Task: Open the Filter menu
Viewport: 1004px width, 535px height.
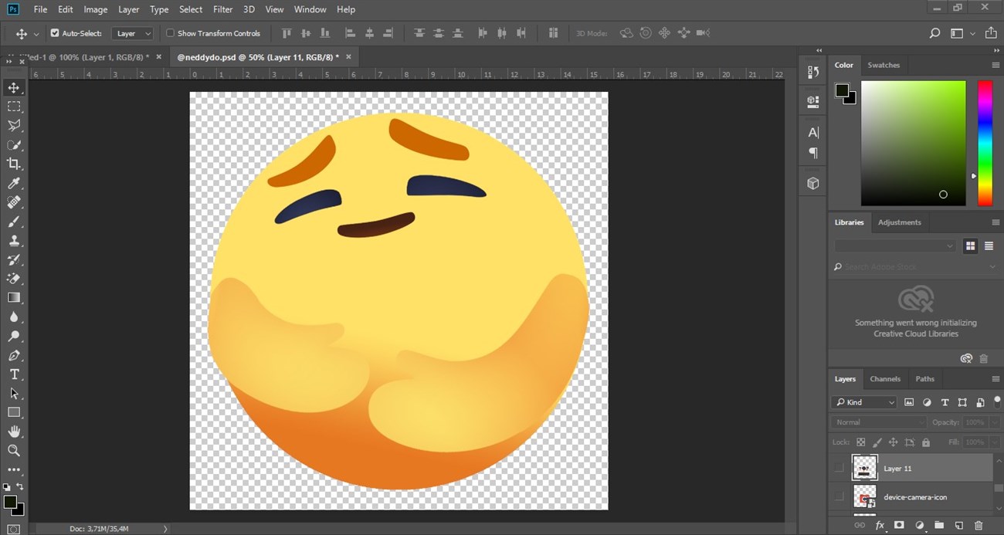Action: click(x=223, y=9)
